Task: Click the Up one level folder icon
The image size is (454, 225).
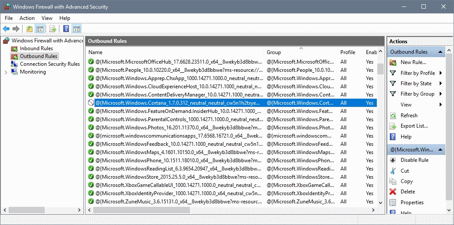Action: click(x=29, y=29)
